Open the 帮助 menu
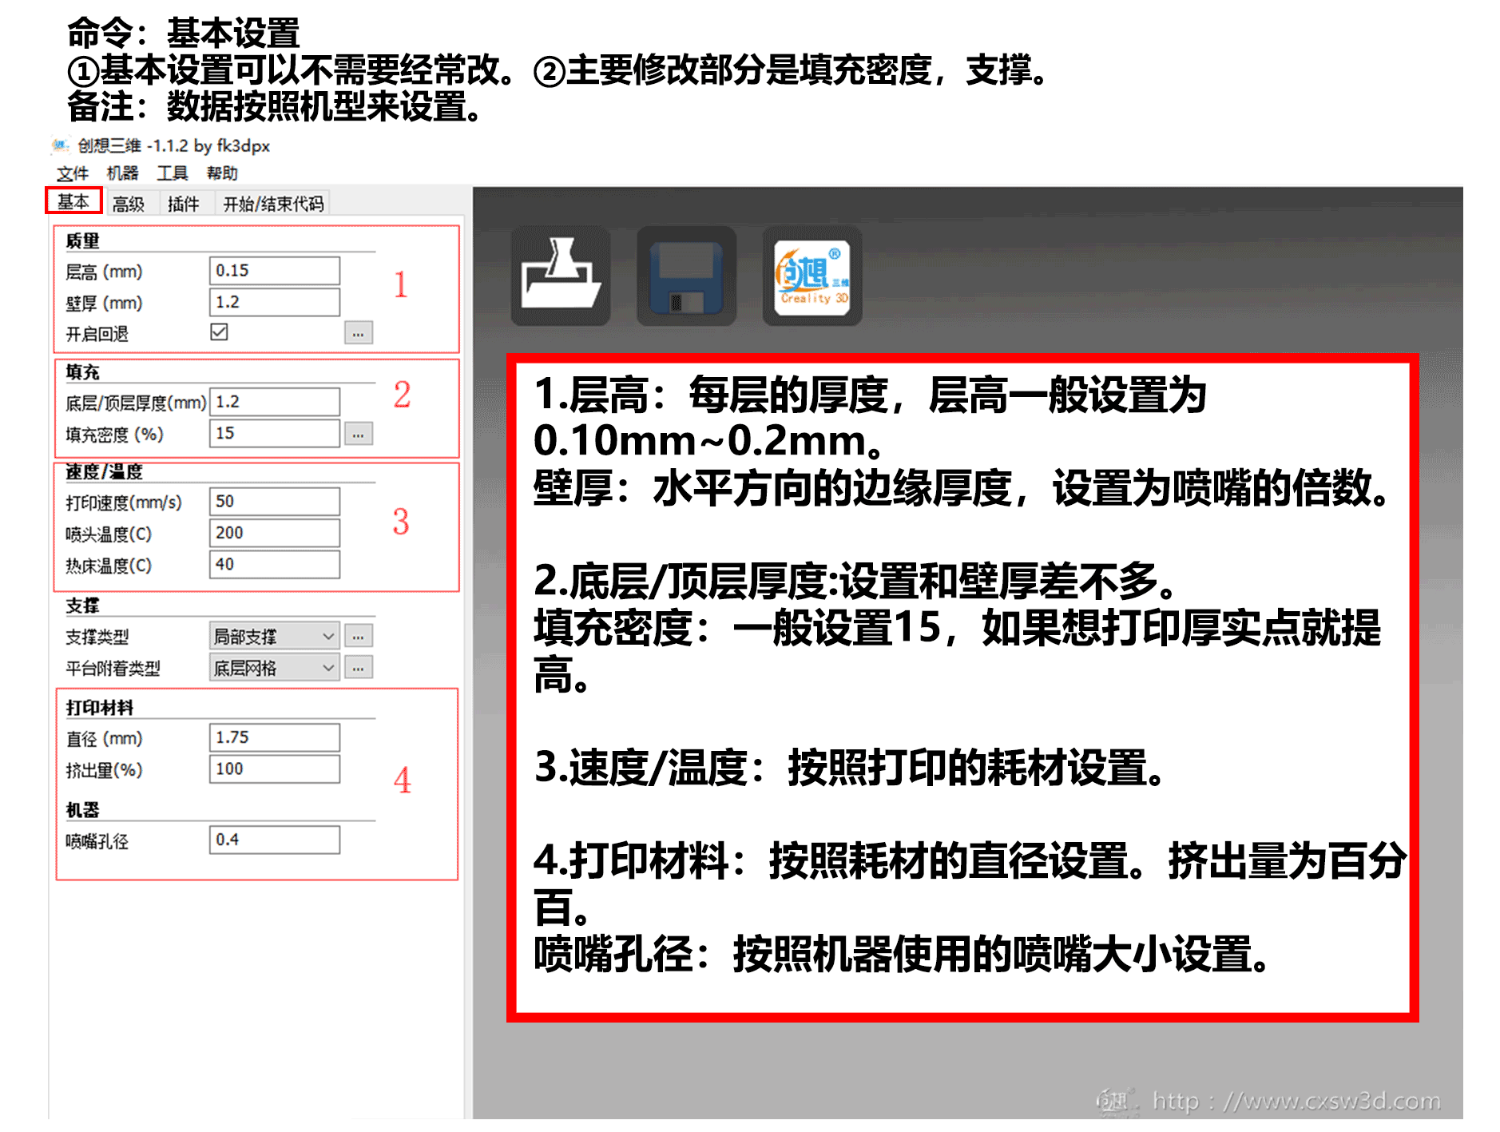The image size is (1500, 1132). click(222, 173)
